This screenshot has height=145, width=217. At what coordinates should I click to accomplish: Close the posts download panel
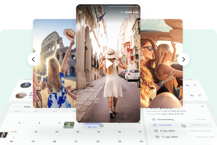point(202,106)
